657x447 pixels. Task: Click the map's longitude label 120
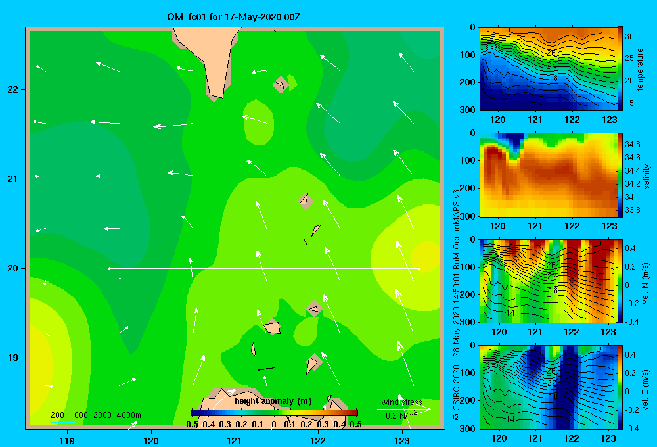pos(151,440)
